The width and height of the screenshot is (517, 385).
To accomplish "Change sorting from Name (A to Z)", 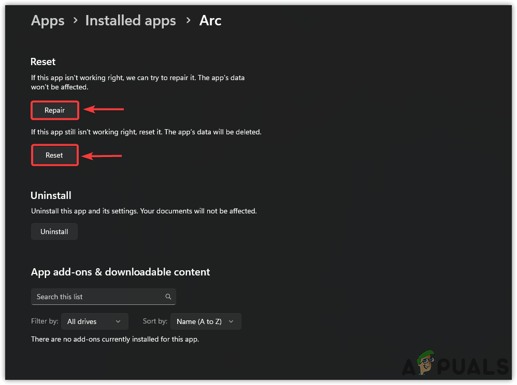I will click(206, 321).
